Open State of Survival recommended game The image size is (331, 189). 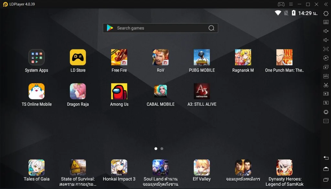[78, 167]
